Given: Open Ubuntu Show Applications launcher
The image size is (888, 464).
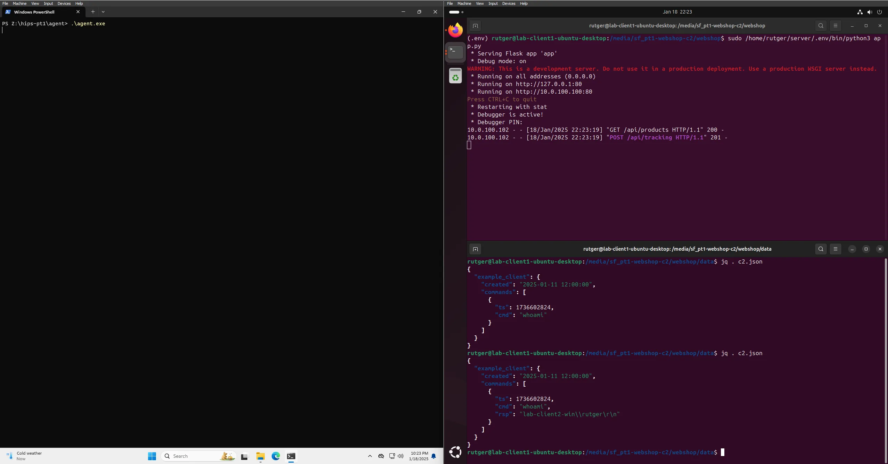Looking at the screenshot, I should pos(455,452).
